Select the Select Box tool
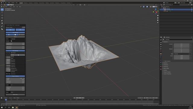The height and width of the screenshot is (109, 193). [x=2, y=10]
